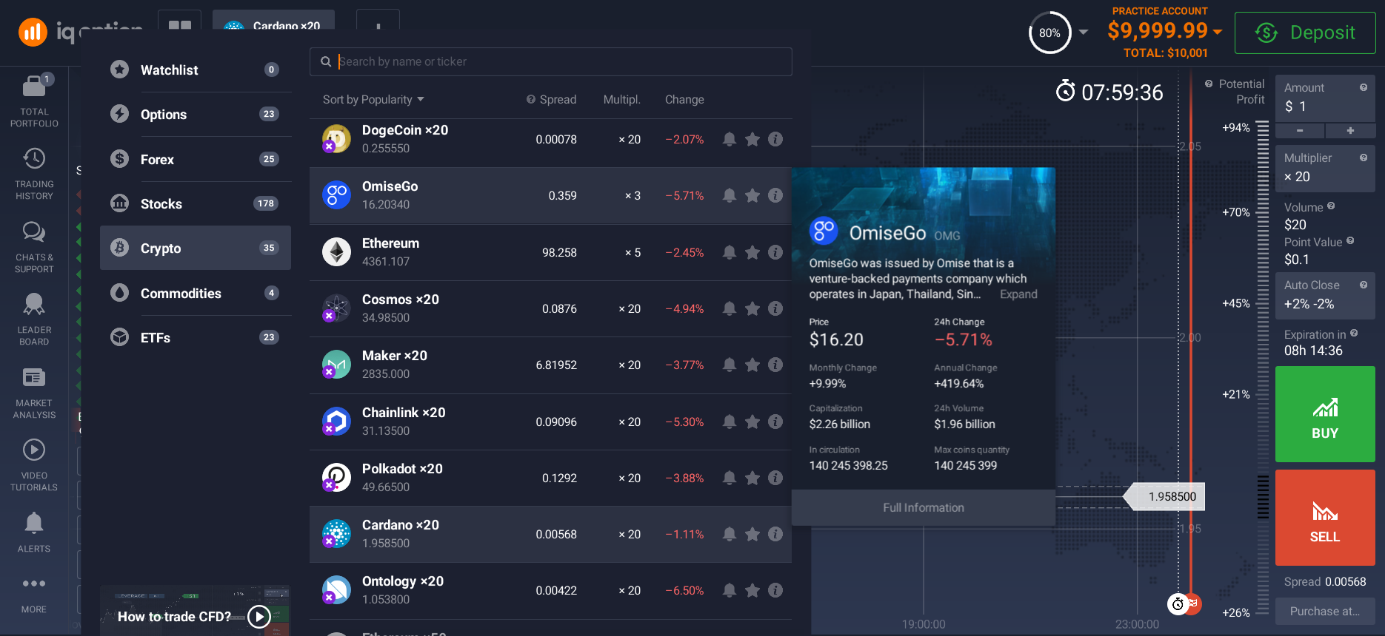The width and height of the screenshot is (1385, 636).
Task: Open info icon for Ontology
Action: pyautogui.click(x=775, y=590)
